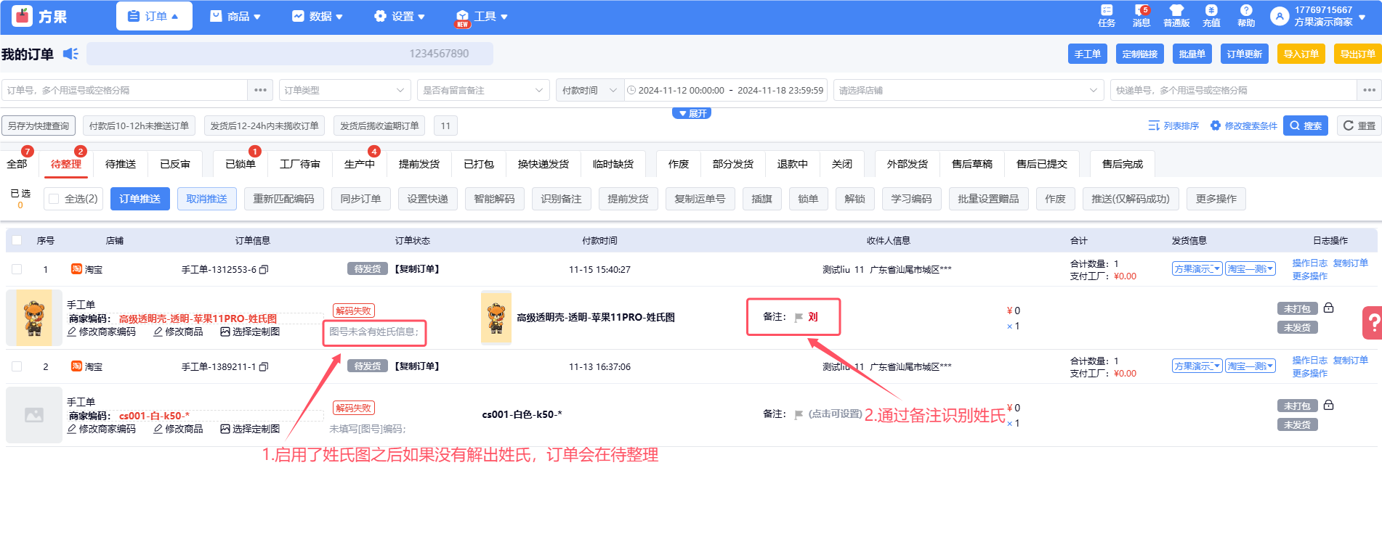Click the ellipsis beside the 订单号 field
The image size is (1382, 534).
pos(261,90)
